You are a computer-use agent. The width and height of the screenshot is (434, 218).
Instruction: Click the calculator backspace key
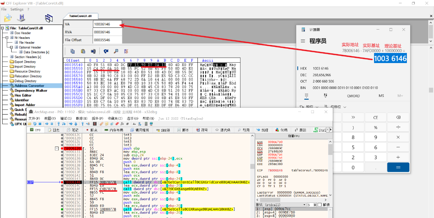[398, 117]
